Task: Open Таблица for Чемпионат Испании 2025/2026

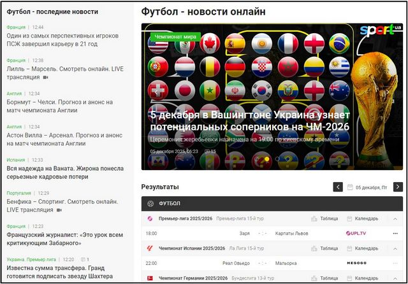Action: point(324,248)
